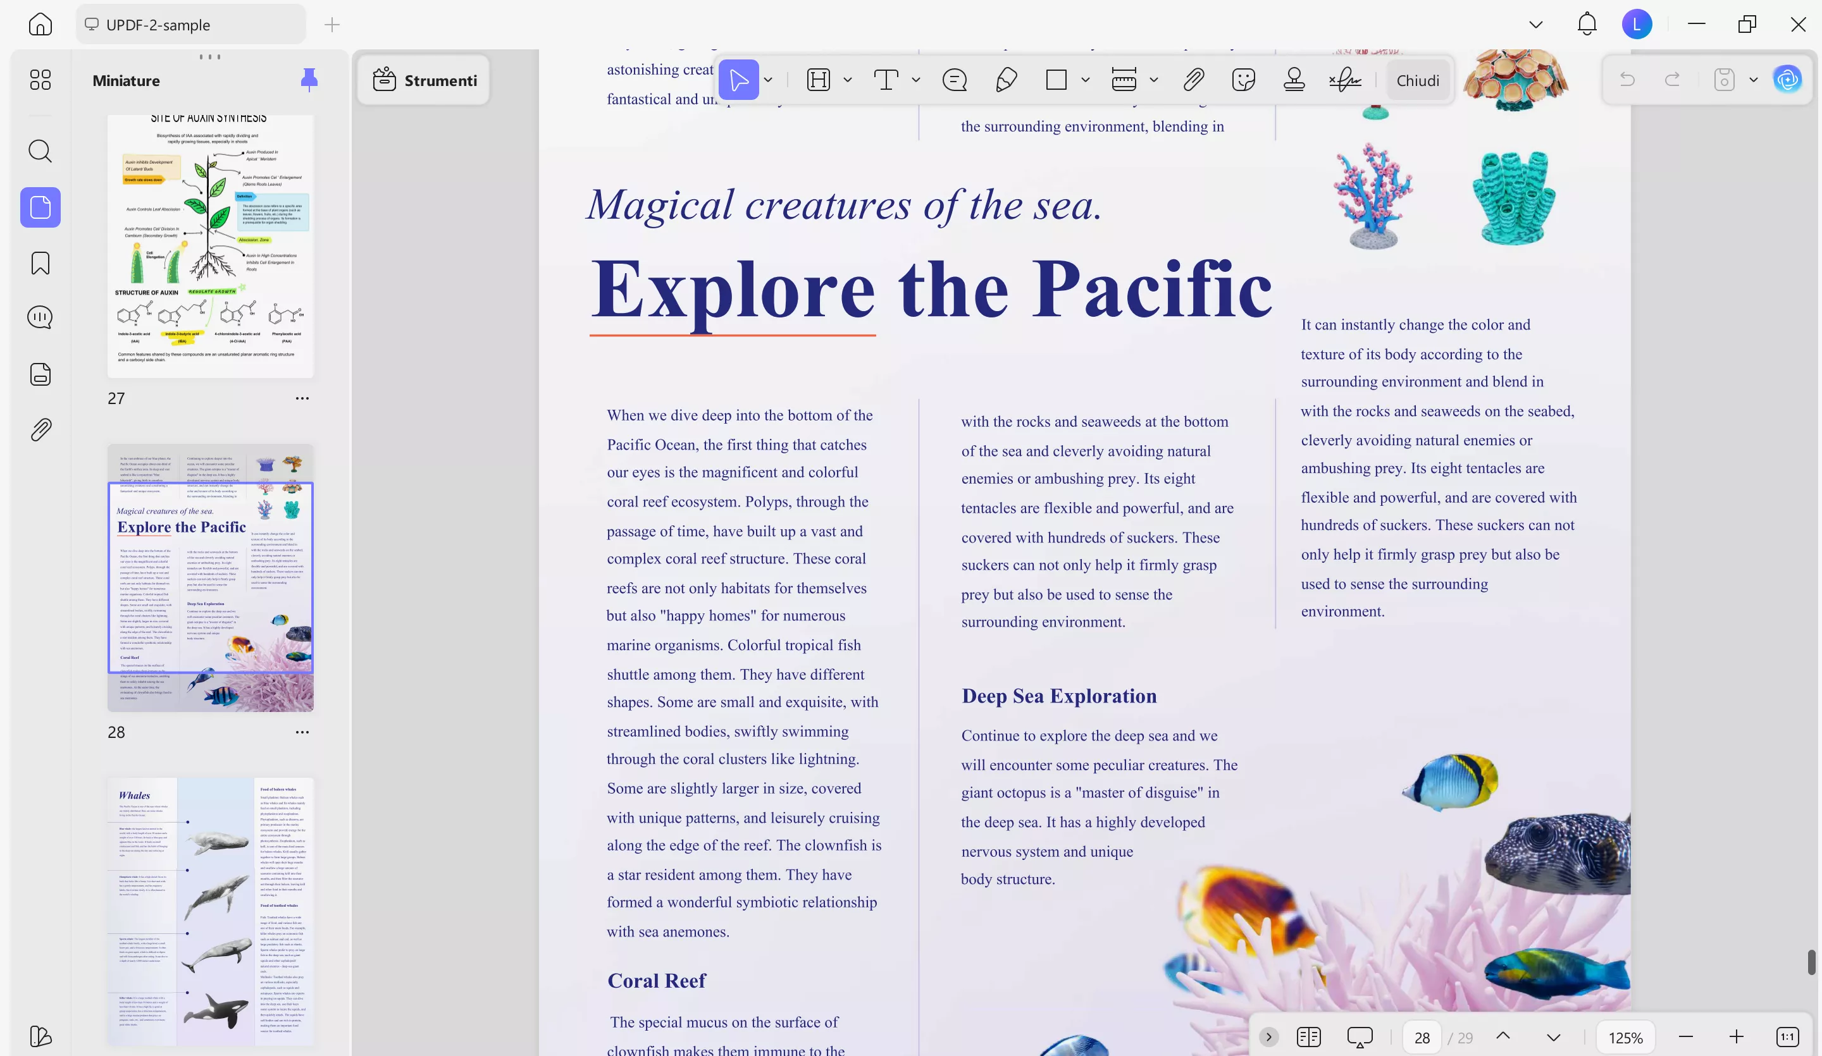Select the Stamp tool
Screen dimensions: 1822x1056
coord(1294,80)
